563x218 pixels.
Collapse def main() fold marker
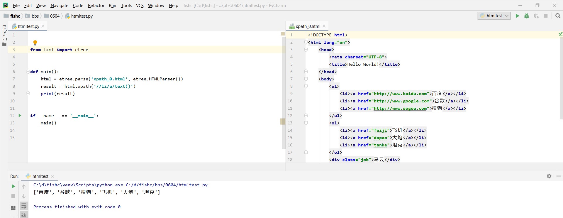pos(28,72)
